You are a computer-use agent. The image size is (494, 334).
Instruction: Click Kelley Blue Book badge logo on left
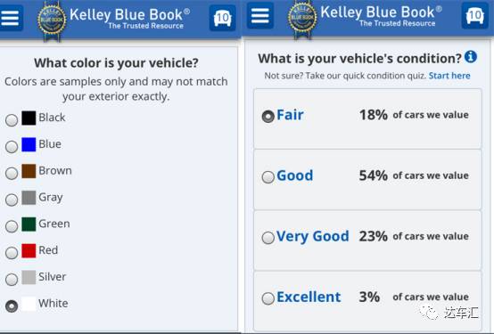52,20
